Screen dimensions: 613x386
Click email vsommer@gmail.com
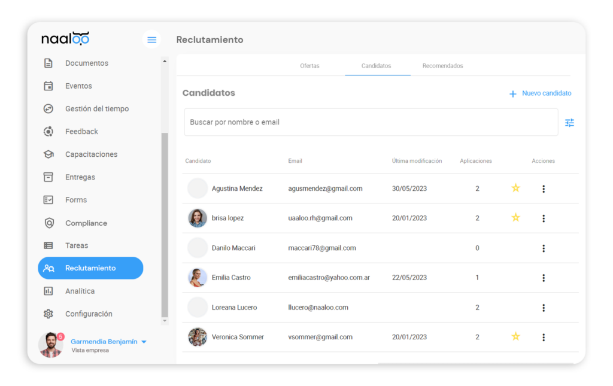tap(320, 337)
